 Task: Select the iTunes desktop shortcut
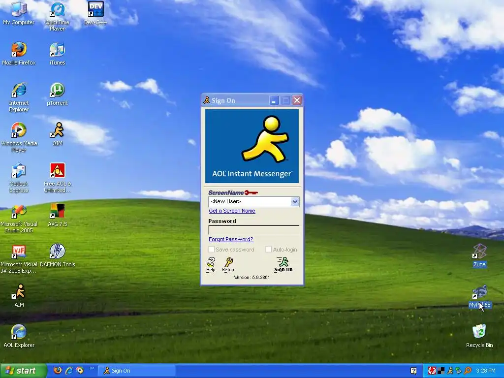(57, 53)
